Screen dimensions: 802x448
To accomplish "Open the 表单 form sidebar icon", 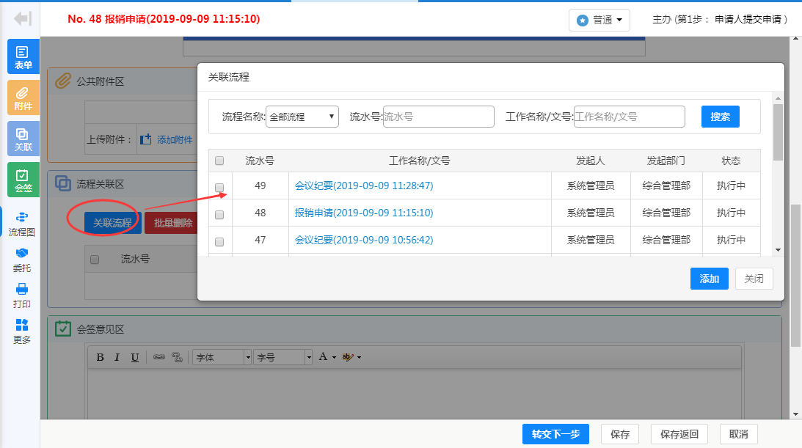I will click(23, 56).
